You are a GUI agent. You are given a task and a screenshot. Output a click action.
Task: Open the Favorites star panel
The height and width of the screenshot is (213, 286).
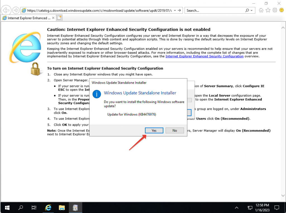pyautogui.click(x=268, y=10)
